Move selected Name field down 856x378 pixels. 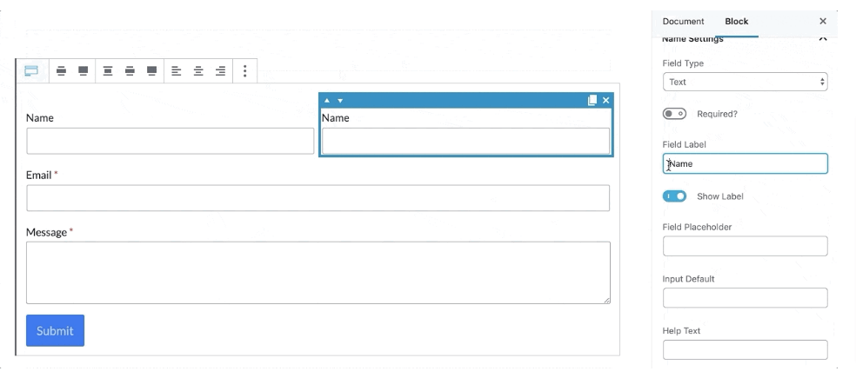coord(340,100)
